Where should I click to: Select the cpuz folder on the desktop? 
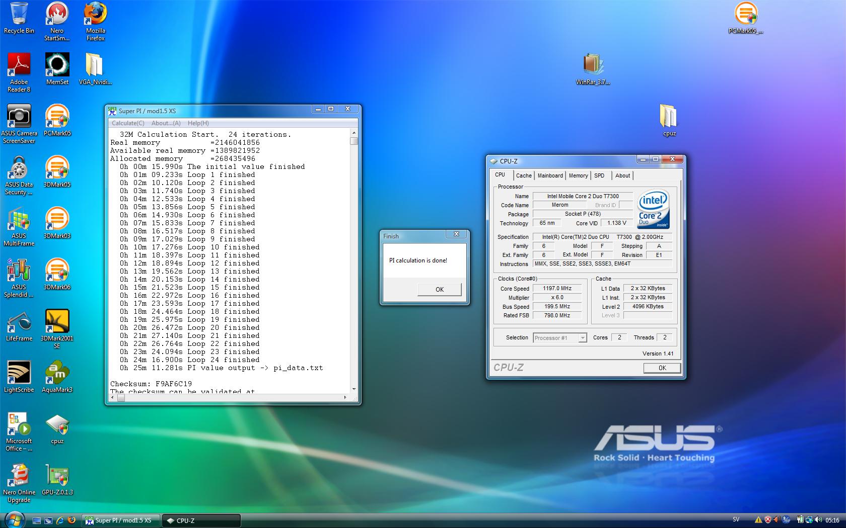click(x=669, y=120)
